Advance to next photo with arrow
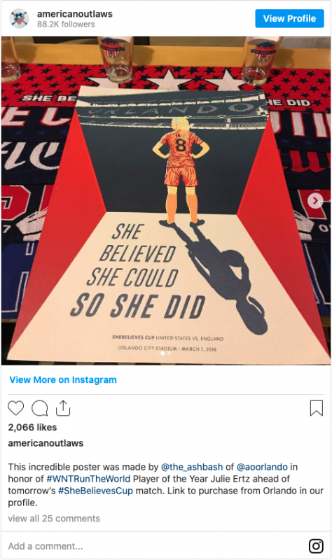This screenshot has height=560, width=332. pos(315,201)
